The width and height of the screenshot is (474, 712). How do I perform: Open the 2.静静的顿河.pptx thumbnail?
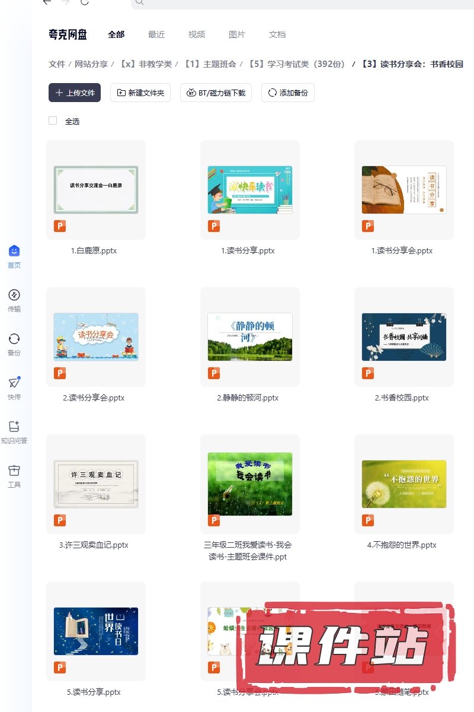pyautogui.click(x=250, y=337)
